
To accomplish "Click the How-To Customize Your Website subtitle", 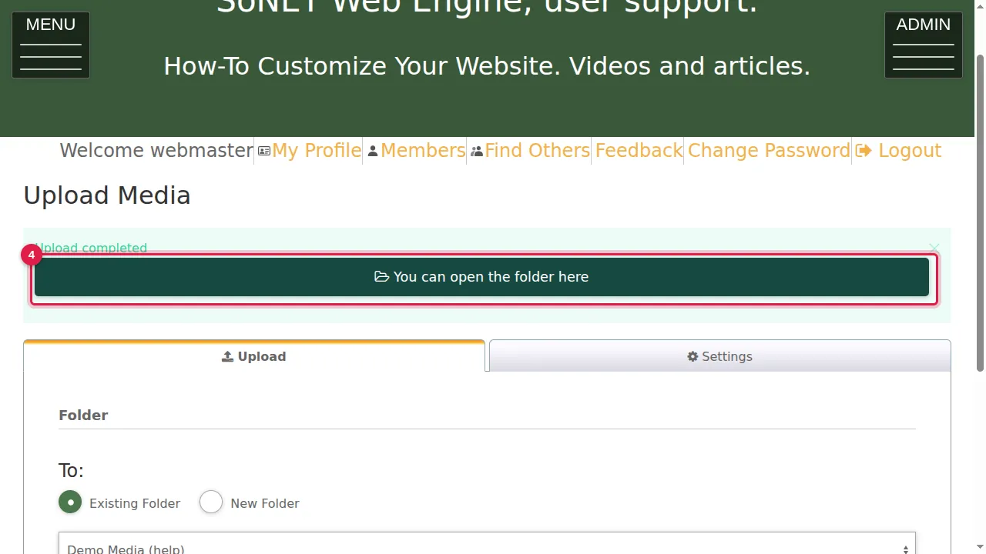I will tap(487, 66).
